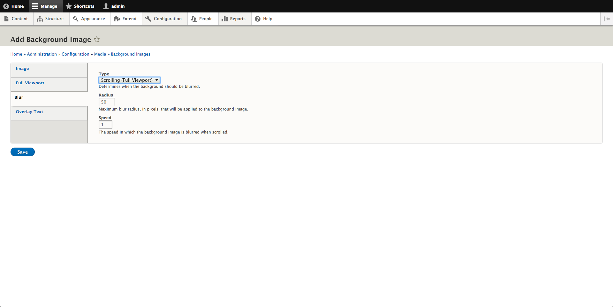Switch to the Image vertical tab
613x307 pixels.
(x=22, y=69)
